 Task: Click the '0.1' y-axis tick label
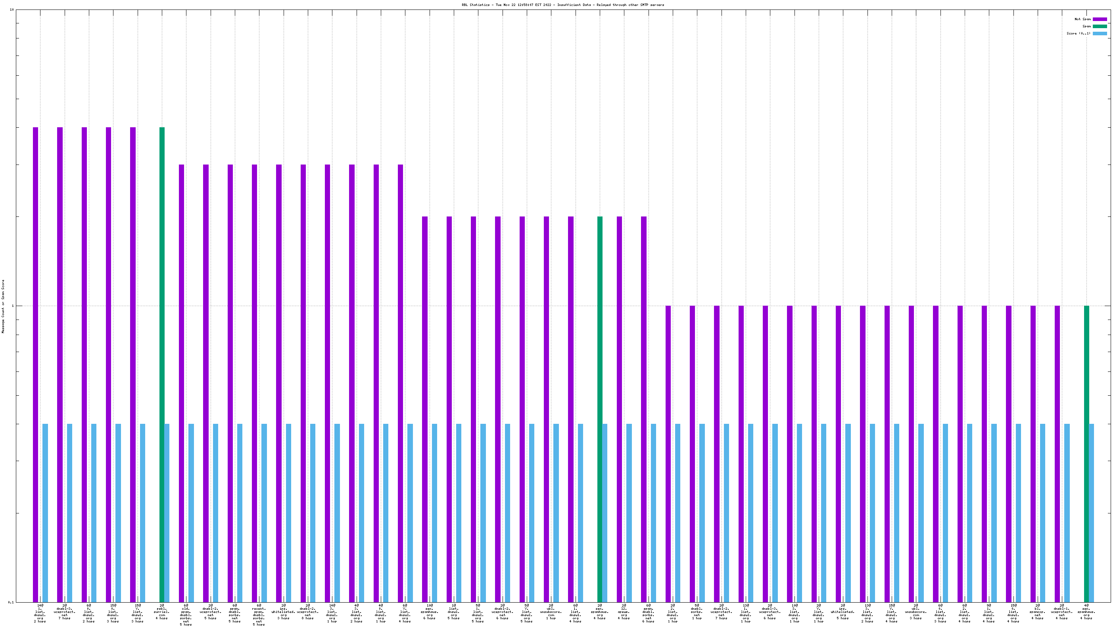(11, 602)
